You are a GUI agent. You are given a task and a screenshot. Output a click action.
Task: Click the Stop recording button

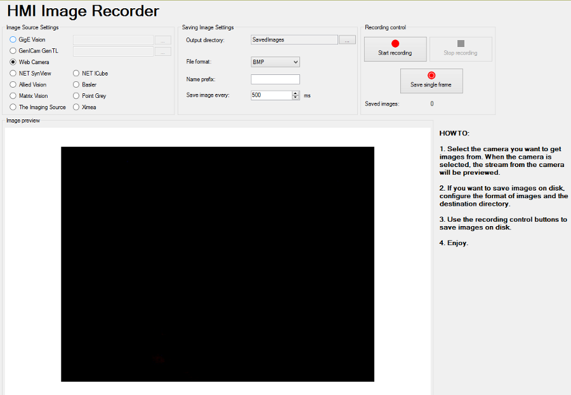pyautogui.click(x=461, y=49)
